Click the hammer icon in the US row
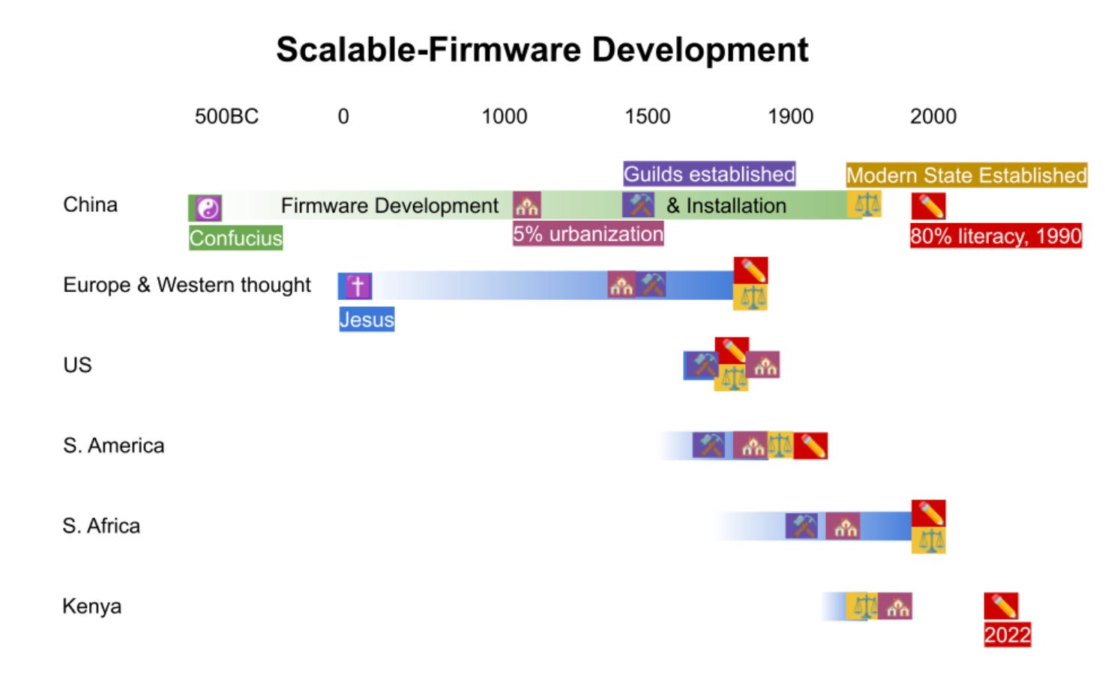1105x677 pixels. [x=702, y=365]
